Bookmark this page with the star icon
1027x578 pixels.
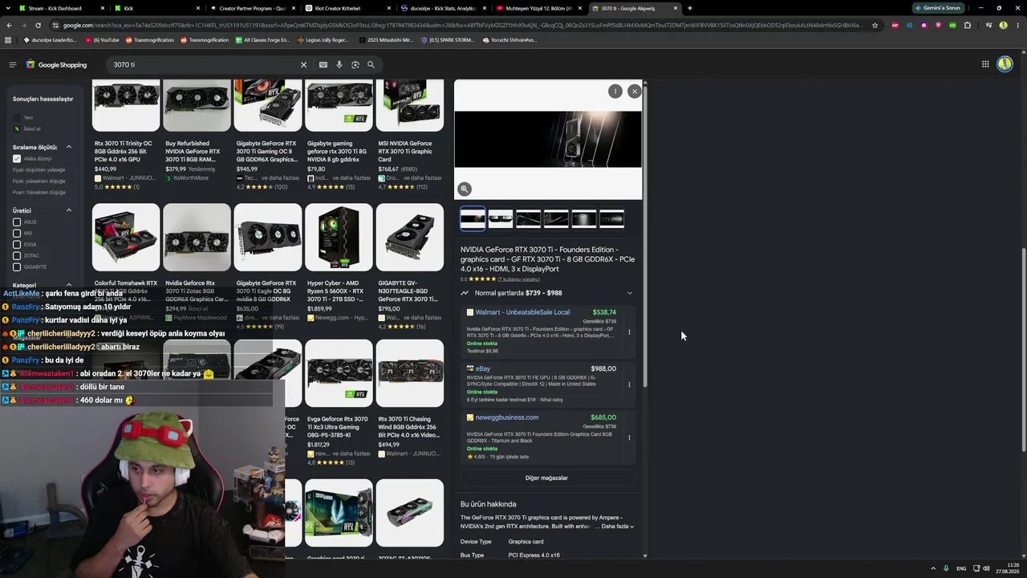pos(875,25)
